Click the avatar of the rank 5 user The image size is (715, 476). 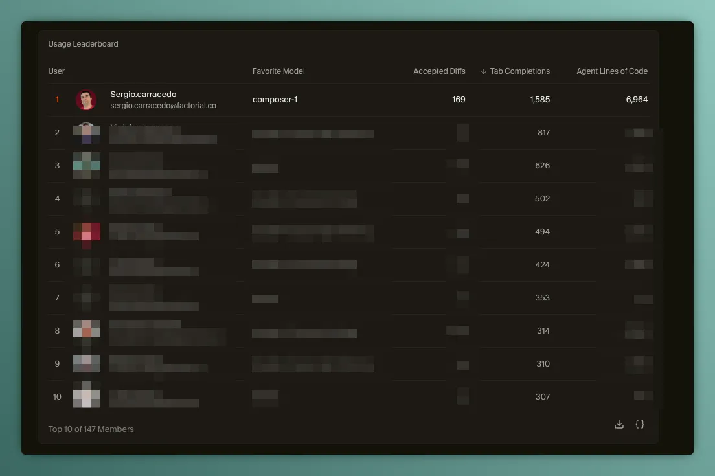[86, 232]
